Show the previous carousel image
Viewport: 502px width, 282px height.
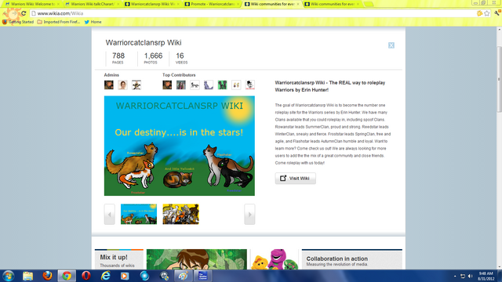(110, 214)
